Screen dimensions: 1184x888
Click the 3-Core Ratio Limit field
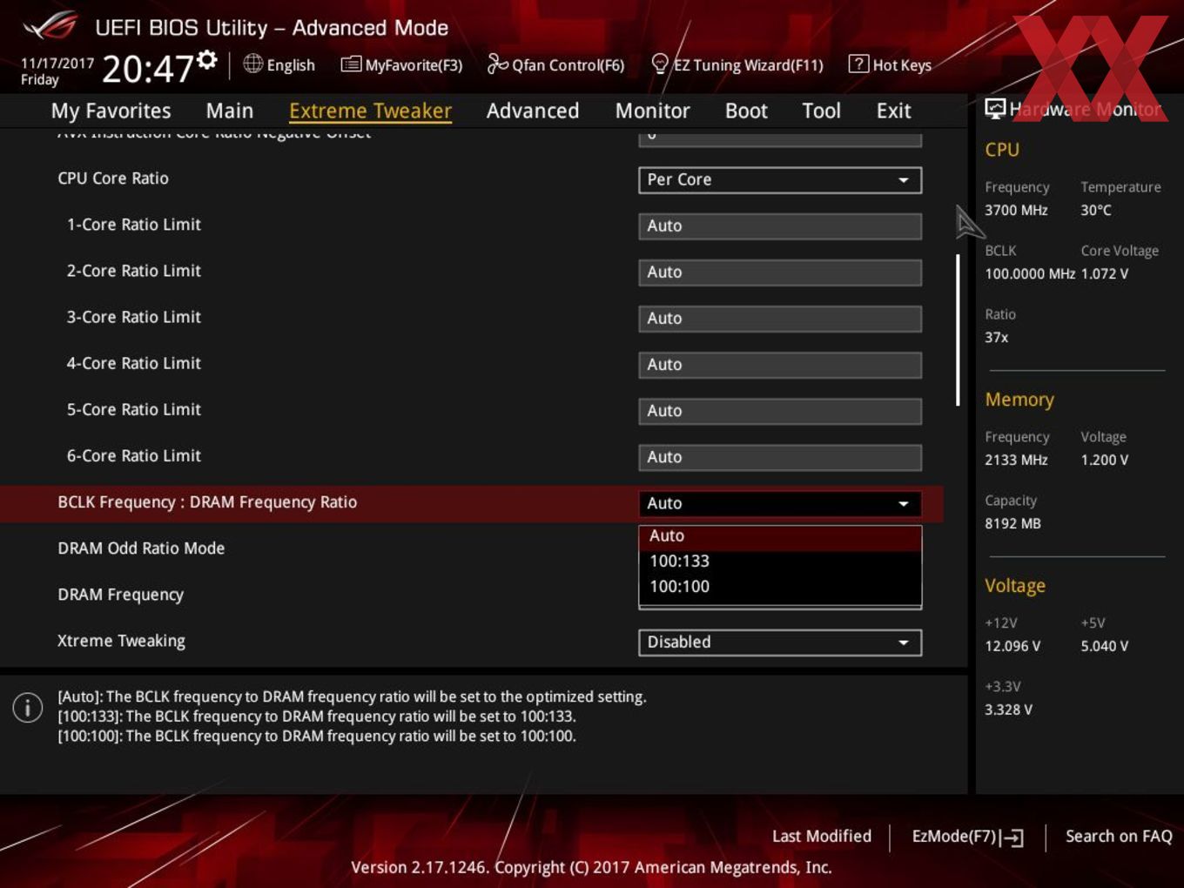(x=780, y=318)
